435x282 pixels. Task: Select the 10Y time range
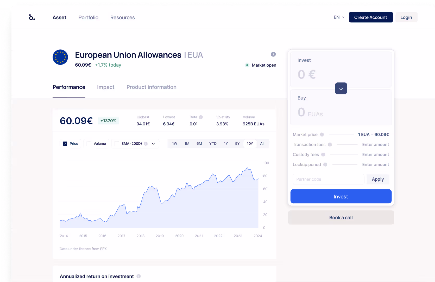coord(250,144)
